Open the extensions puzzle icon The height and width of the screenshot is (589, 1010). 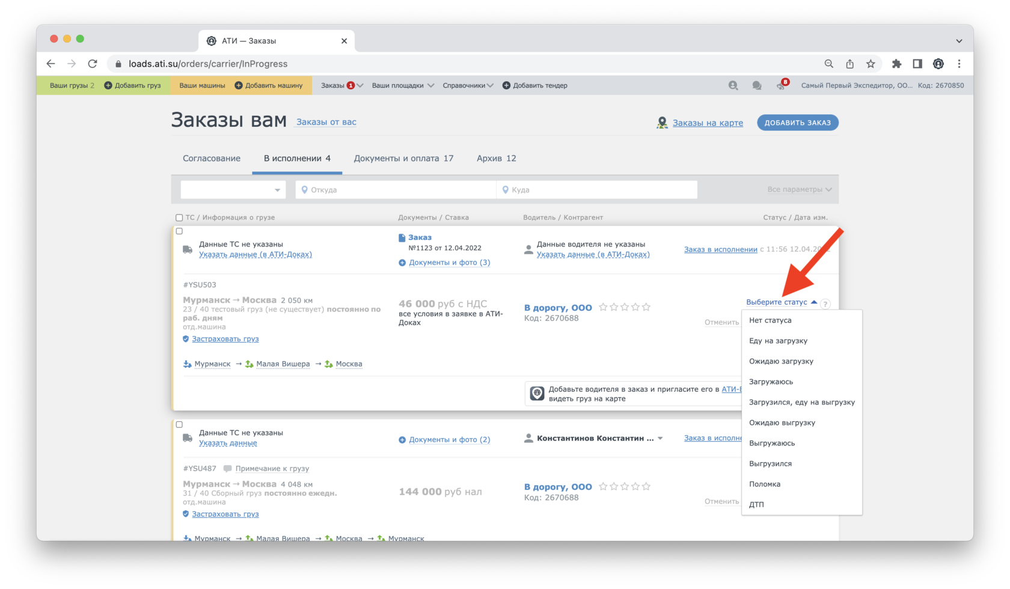[x=896, y=64]
